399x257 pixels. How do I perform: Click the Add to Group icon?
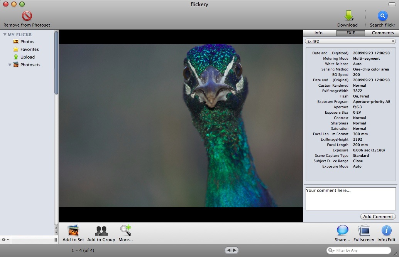click(x=101, y=230)
